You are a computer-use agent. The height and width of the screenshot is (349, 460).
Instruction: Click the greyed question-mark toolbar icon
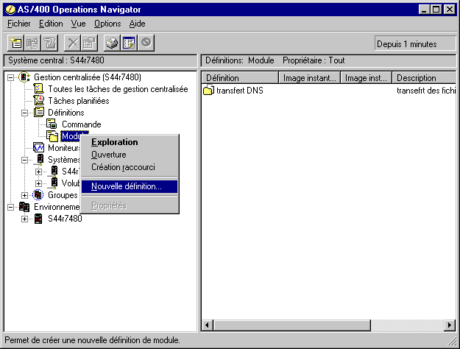click(49, 43)
